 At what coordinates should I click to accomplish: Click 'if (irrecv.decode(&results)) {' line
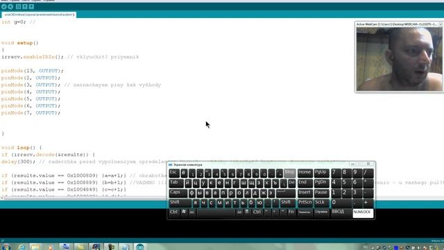click(48, 155)
